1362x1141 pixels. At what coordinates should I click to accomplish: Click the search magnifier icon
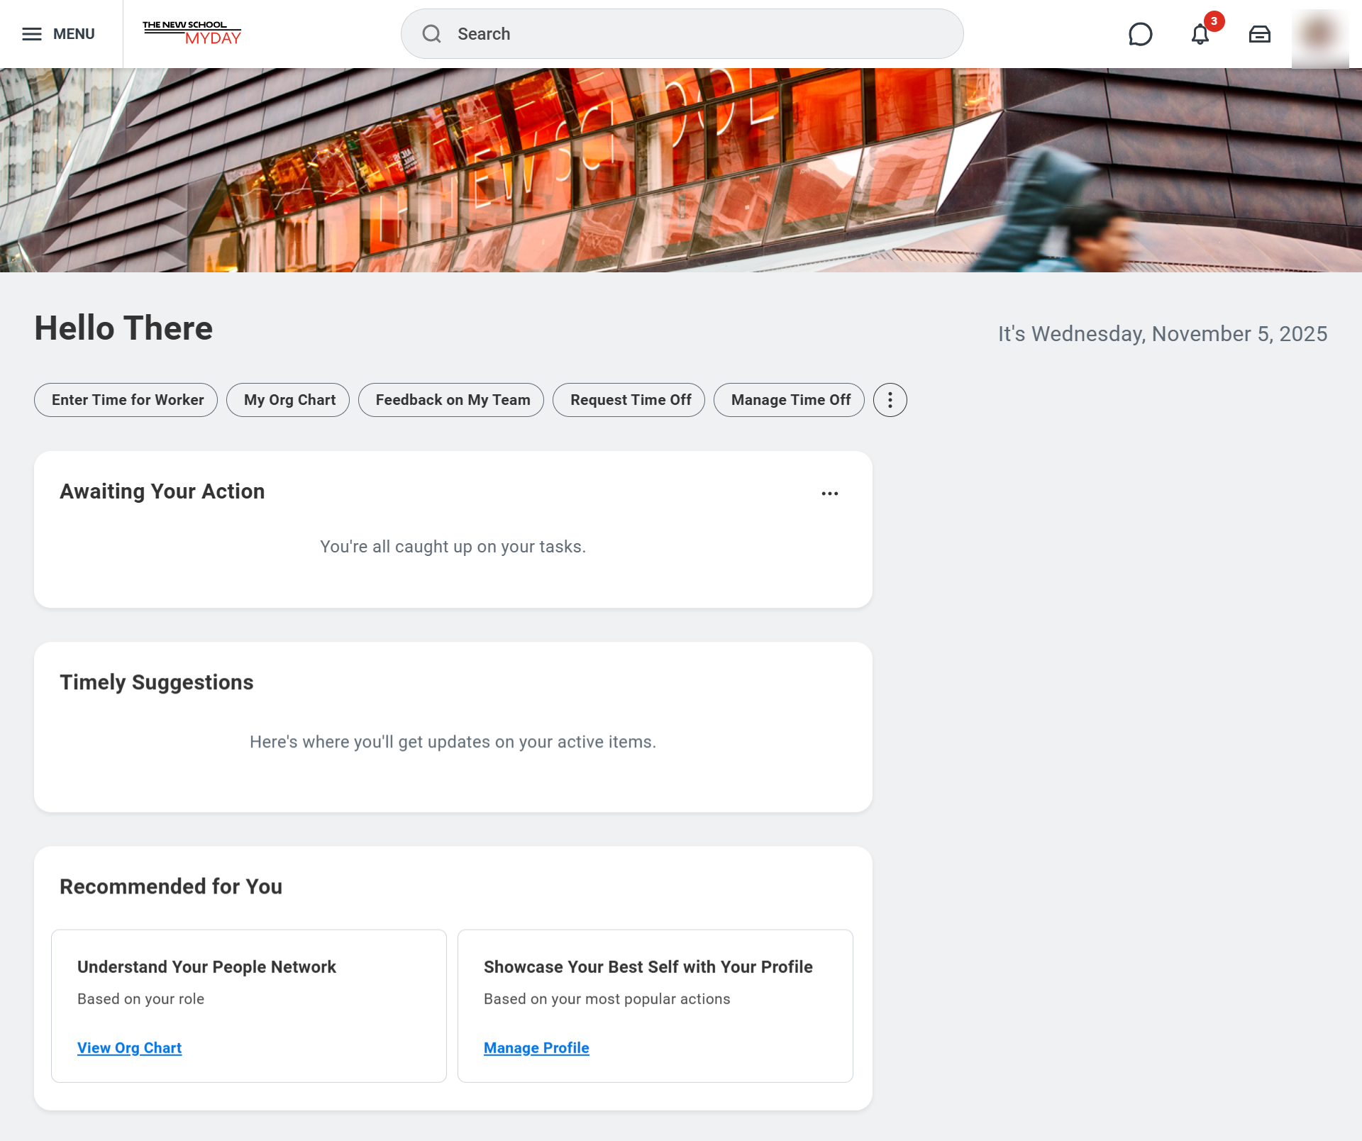[x=432, y=34]
